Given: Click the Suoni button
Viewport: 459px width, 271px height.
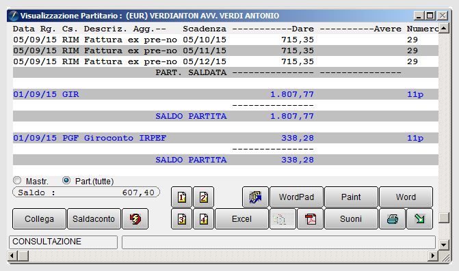Looking at the screenshot, I should pyautogui.click(x=351, y=218).
